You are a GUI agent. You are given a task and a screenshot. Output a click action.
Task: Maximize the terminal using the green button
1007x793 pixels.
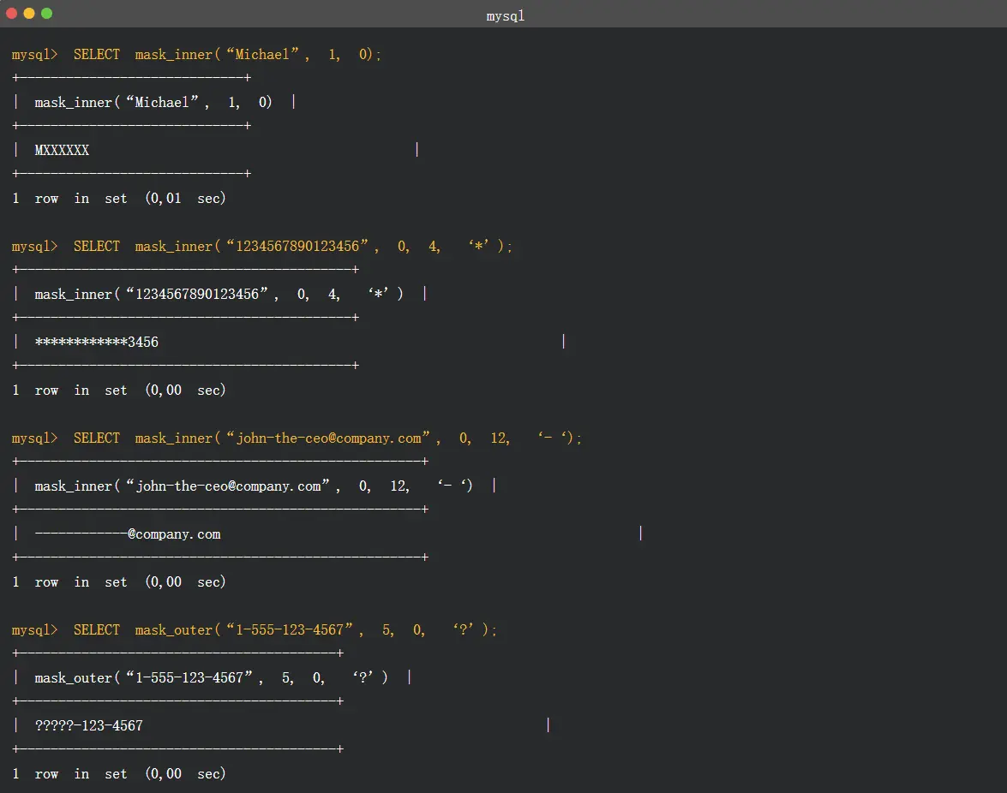point(46,13)
